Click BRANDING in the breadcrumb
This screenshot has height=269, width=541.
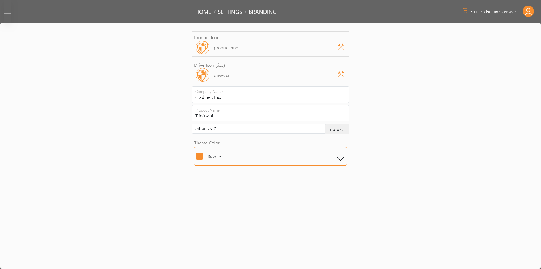pos(263,12)
